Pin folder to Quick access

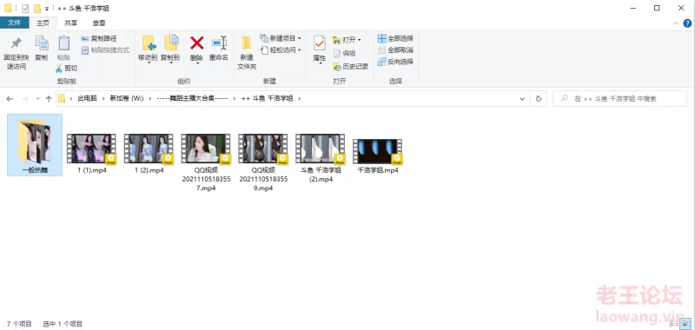pyautogui.click(x=16, y=53)
